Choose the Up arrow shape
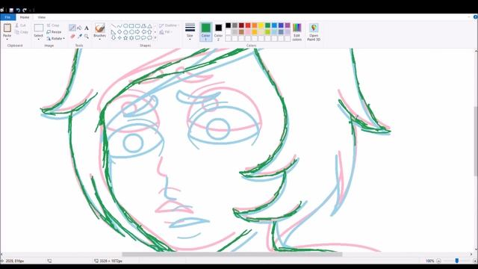The height and width of the screenshot is (269, 478). pyautogui.click(x=149, y=31)
